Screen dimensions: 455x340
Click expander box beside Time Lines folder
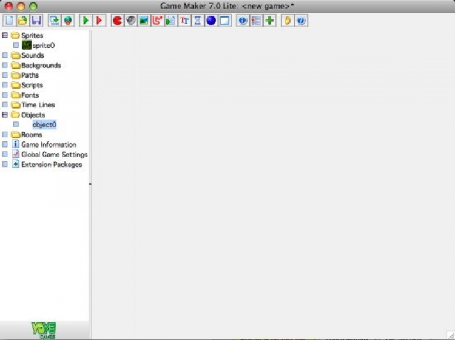pyautogui.click(x=5, y=104)
